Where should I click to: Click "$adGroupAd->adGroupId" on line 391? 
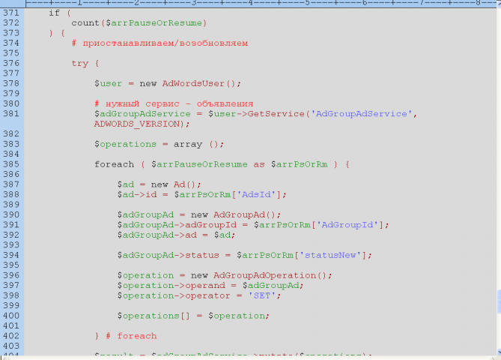[177, 225]
